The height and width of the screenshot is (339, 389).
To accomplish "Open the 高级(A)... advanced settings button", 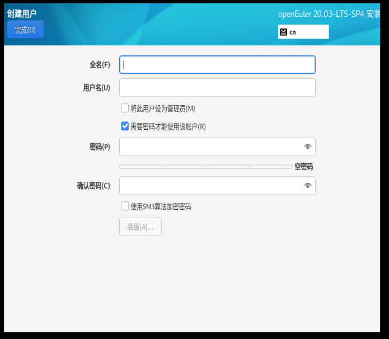I will click(x=140, y=227).
